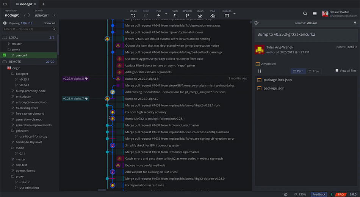Switch file list to Tree view
The height and width of the screenshot is (197, 360).
click(x=314, y=71)
